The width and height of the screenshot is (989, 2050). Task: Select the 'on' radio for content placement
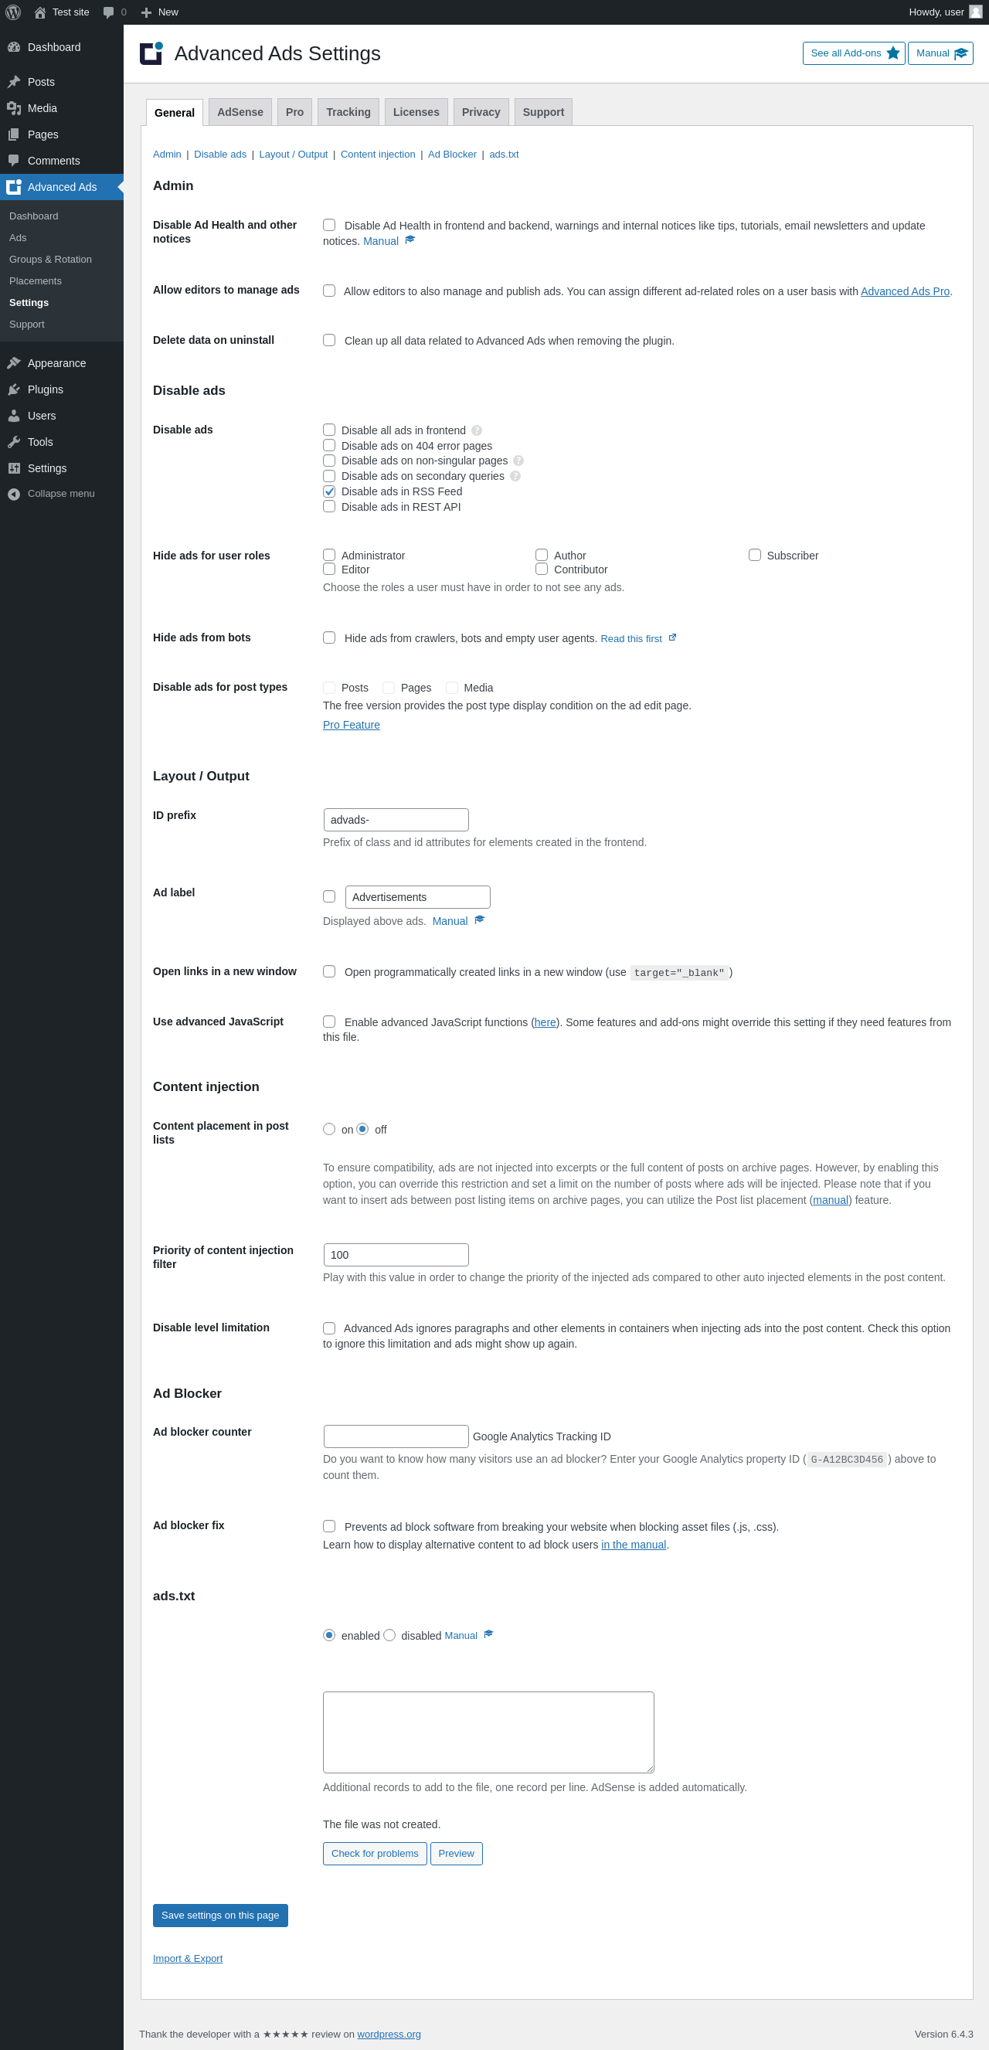329,1129
